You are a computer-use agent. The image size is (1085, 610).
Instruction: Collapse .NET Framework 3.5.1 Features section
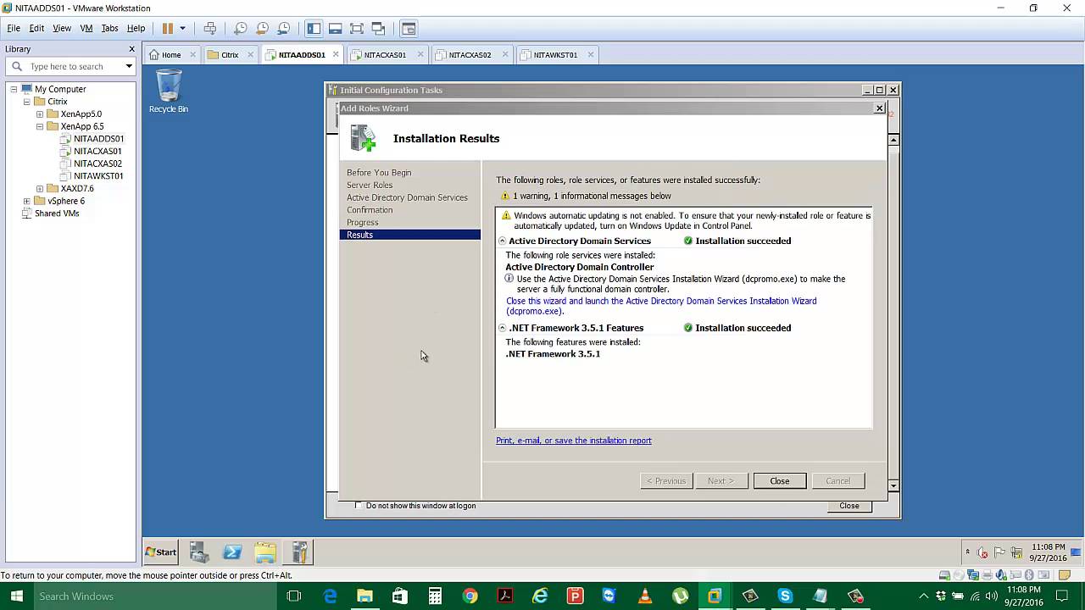502,328
